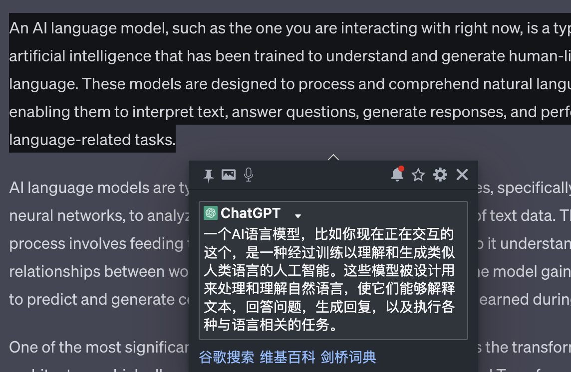Click the pin icon on the popup toolbar

[209, 175]
